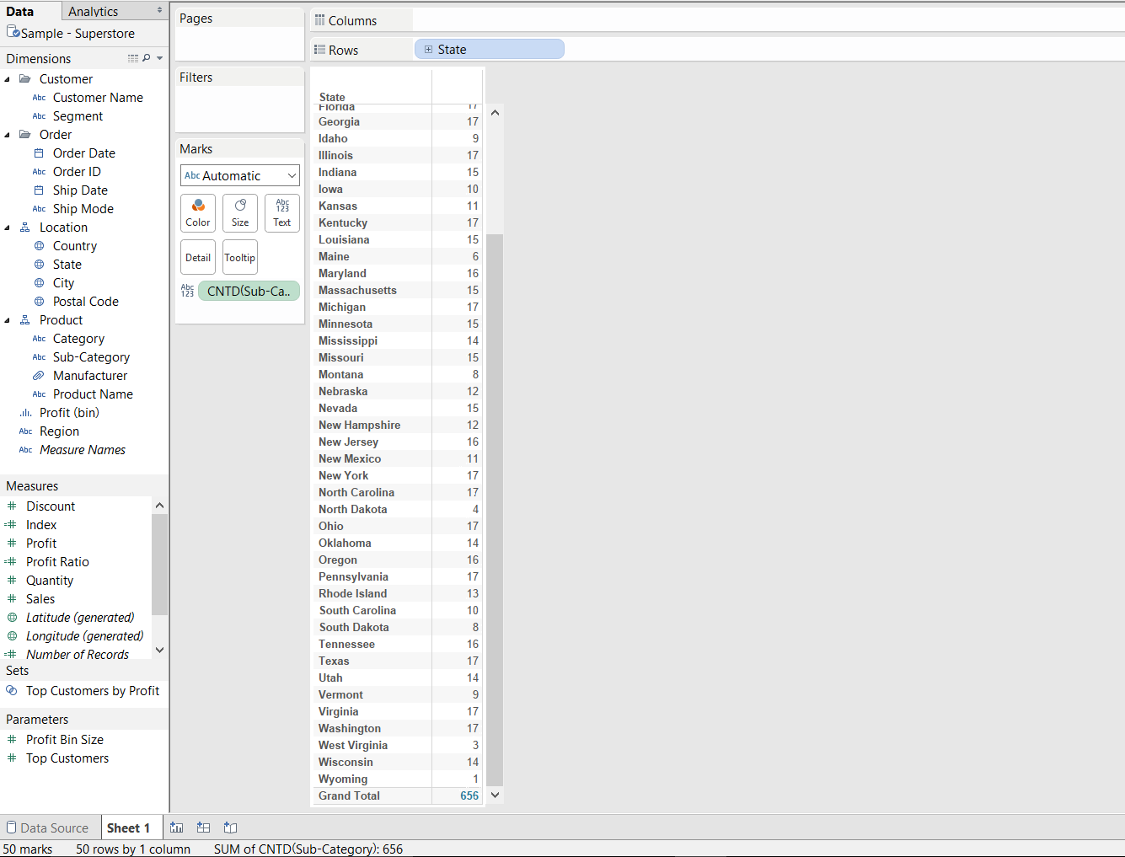Open the Text marks card button
This screenshot has height=857, width=1125.
coord(282,213)
